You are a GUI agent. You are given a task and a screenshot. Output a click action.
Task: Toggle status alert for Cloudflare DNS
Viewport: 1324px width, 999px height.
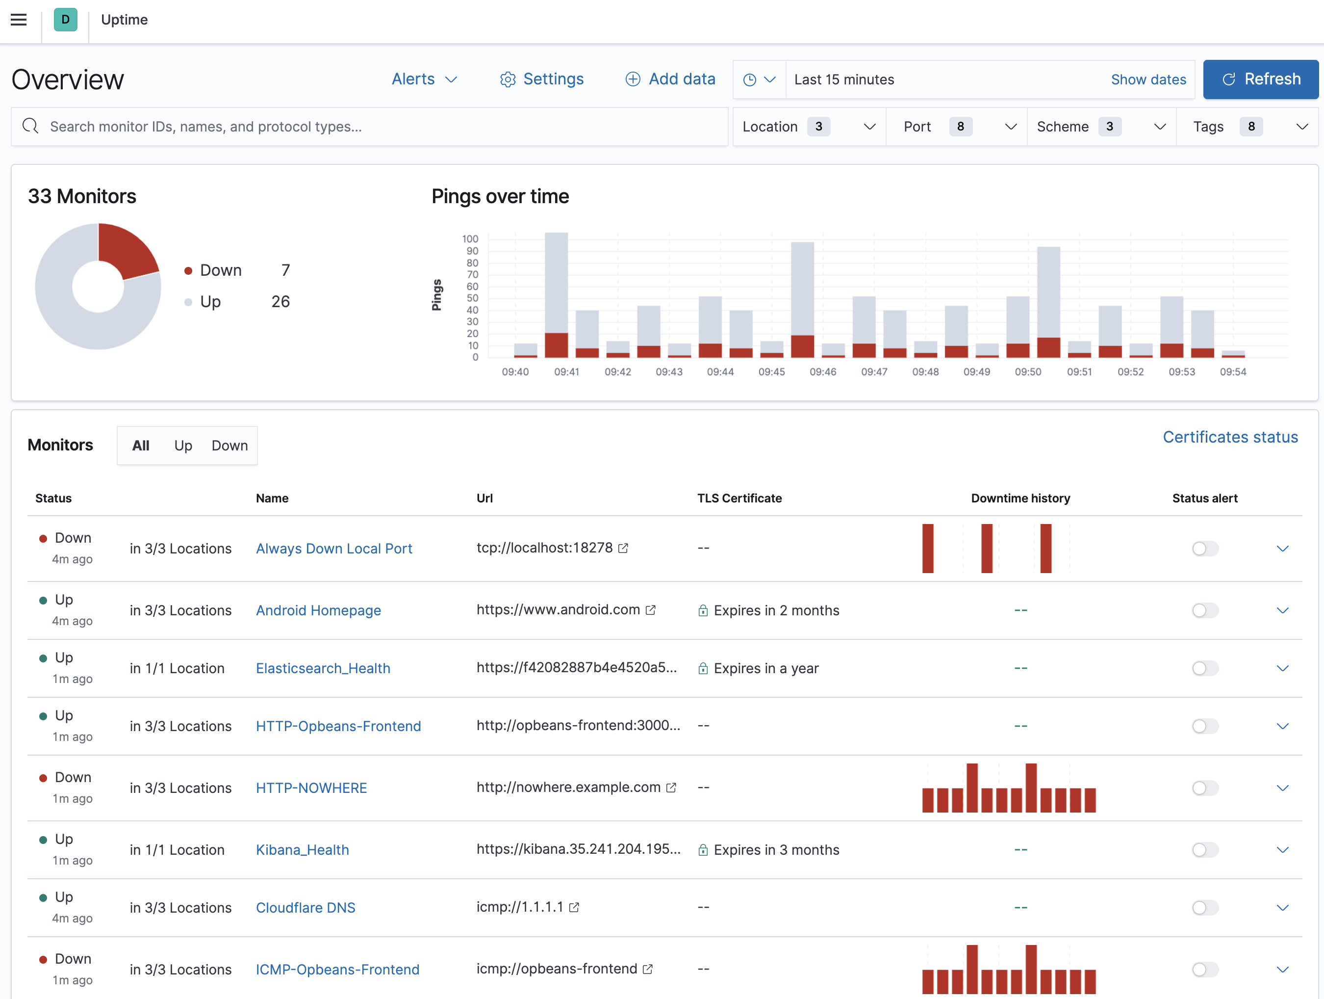tap(1205, 908)
